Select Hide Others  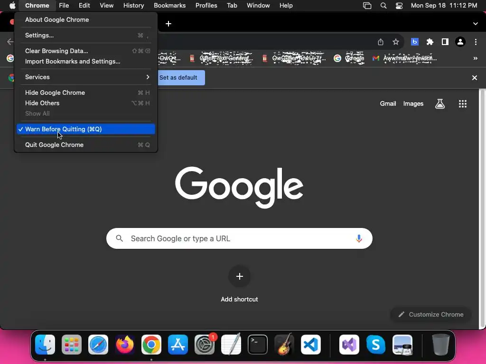point(86,103)
